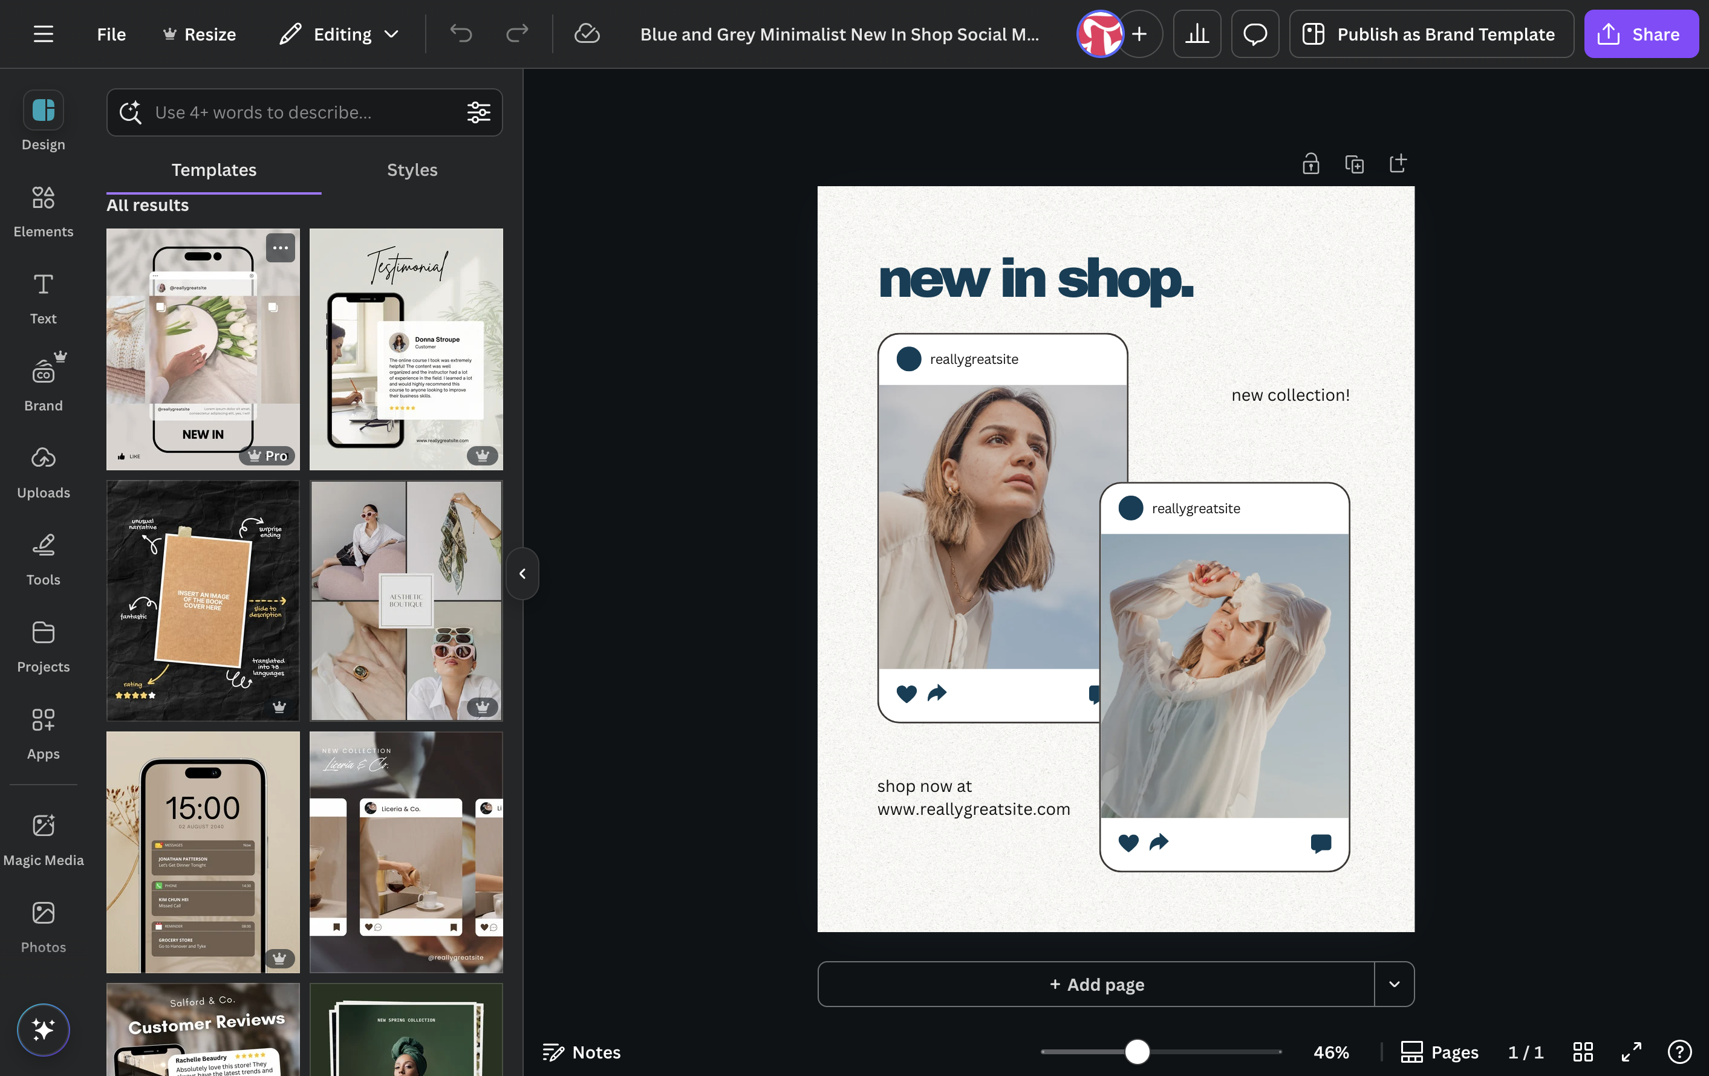Enter fullscreen present mode

(x=1631, y=1052)
